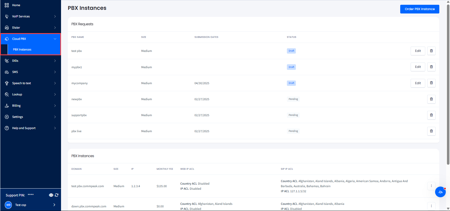Viewport: 450px width, 211px height.
Task: Collapse the Cloud PBX menu chevron
Action: pyautogui.click(x=55, y=39)
